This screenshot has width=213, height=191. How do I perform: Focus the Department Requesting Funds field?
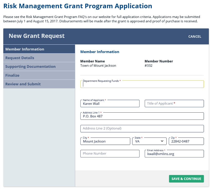tap(142, 84)
